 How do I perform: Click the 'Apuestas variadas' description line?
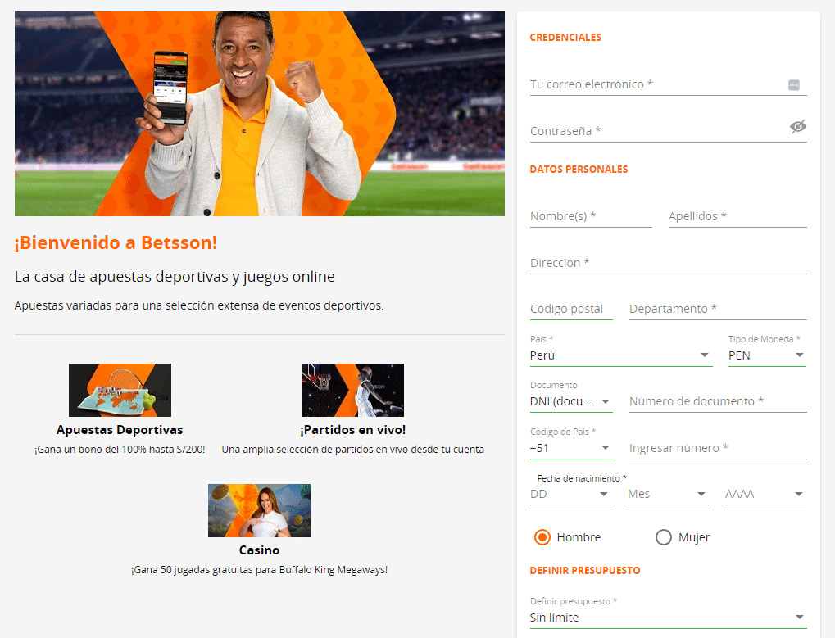click(x=199, y=306)
